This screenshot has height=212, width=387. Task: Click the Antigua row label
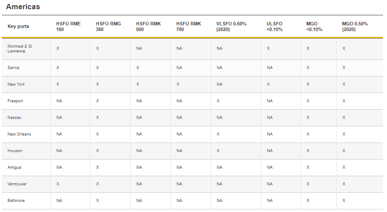point(14,167)
